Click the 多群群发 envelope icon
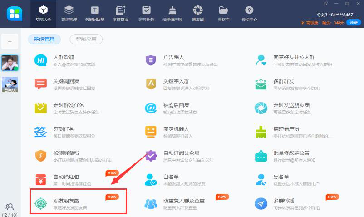This screenshot has height=217, width=364. 261,84
